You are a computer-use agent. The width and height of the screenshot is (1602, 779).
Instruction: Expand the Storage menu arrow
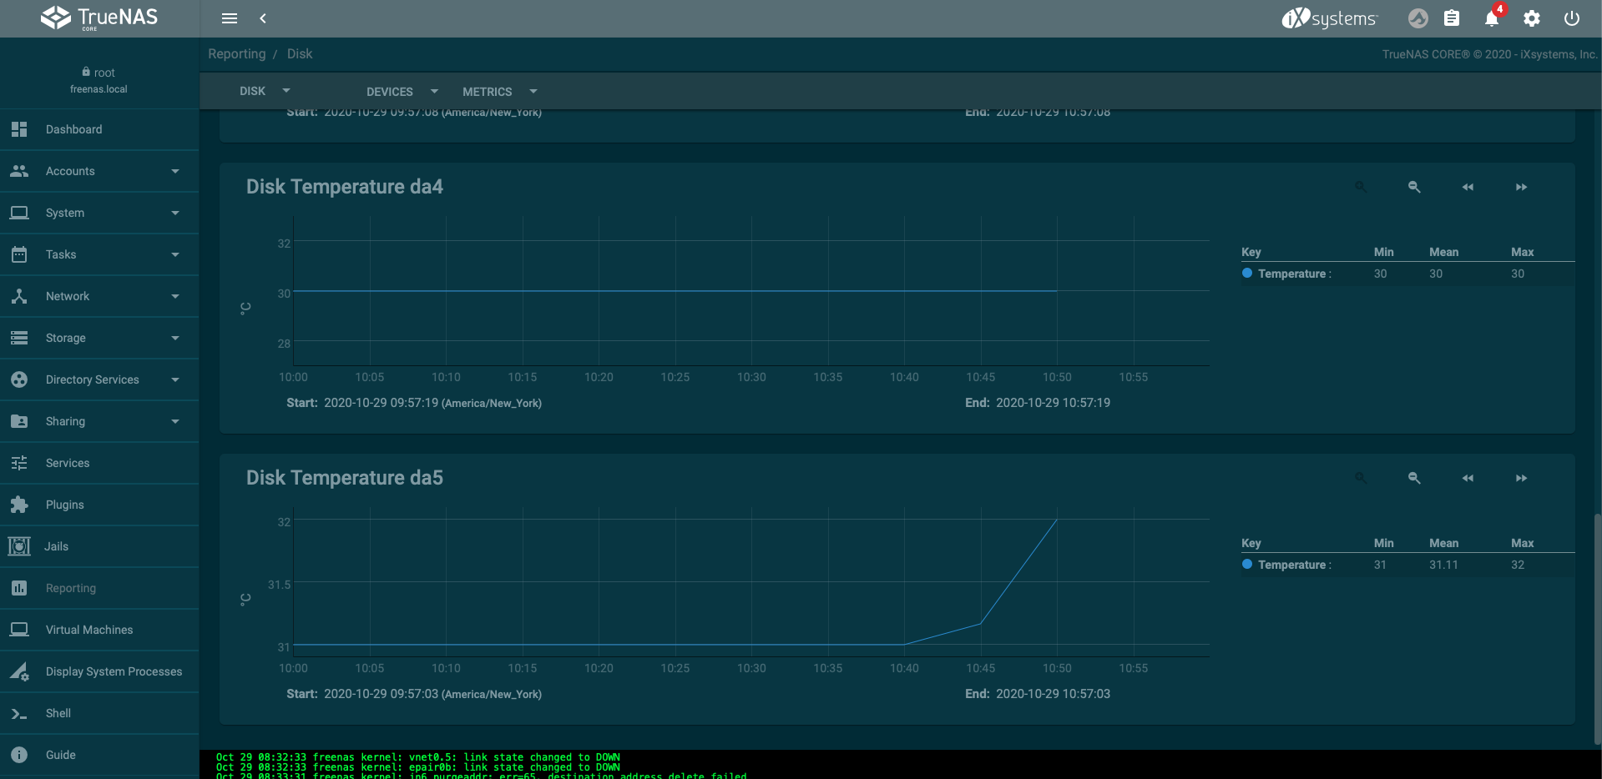(x=175, y=338)
